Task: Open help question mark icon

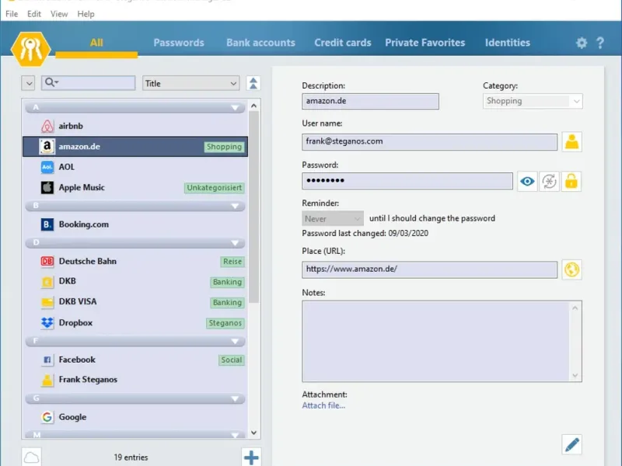Action: [x=600, y=43]
